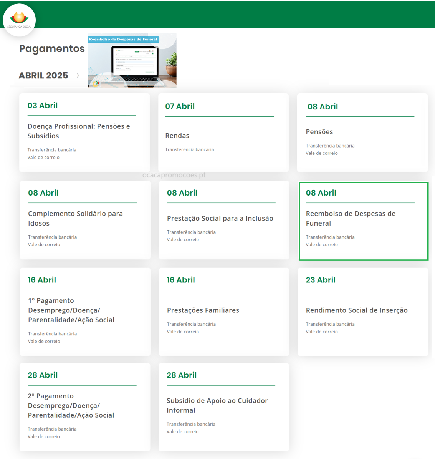Open Subsídio de Apoio ao Cuidador Informal card
Image resolution: width=435 pixels, height=461 pixels.
click(224, 407)
